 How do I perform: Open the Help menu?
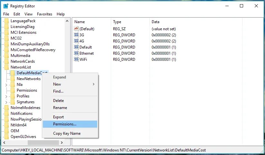tap(61, 14)
